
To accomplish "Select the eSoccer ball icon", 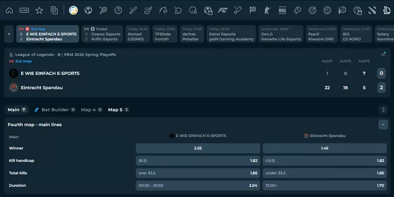I will click(x=208, y=10).
